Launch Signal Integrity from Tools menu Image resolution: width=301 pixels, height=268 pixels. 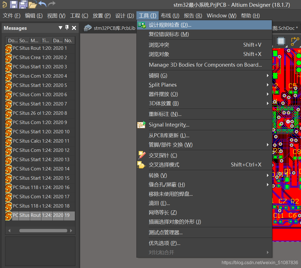pyautogui.click(x=169, y=125)
